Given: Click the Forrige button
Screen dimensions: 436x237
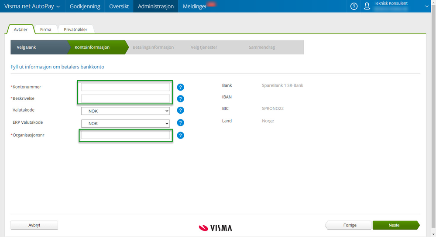Looking at the screenshot, I should tap(348, 225).
